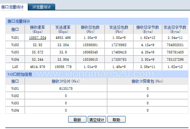Select the WAN2 row in traffic table

[97, 45]
